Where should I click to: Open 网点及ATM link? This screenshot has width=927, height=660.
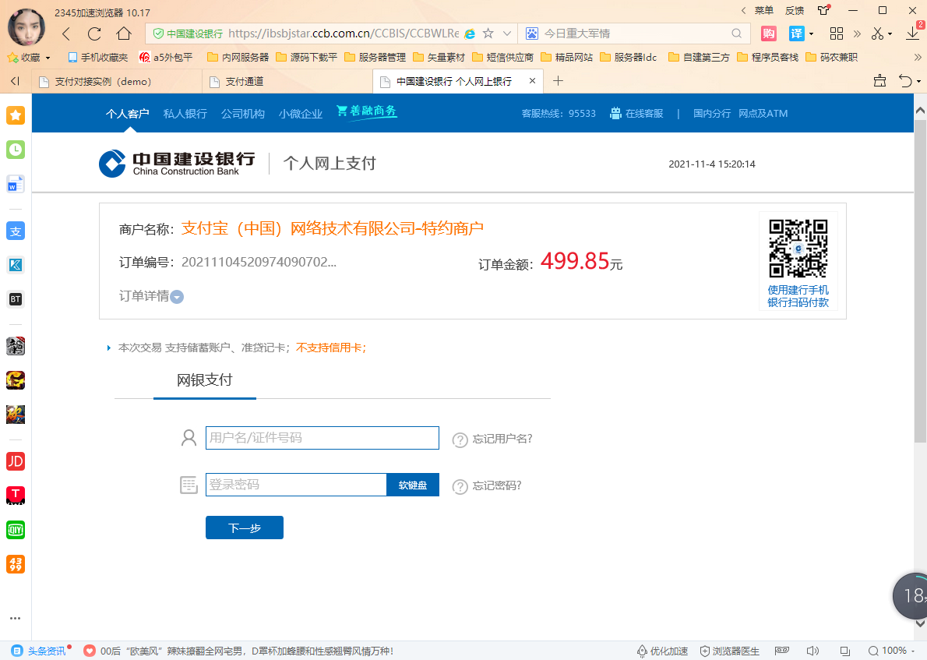[x=763, y=114]
